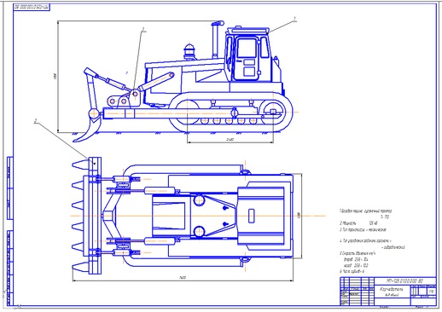Select the cab roof rectangle in the top view

[x=261, y=216]
